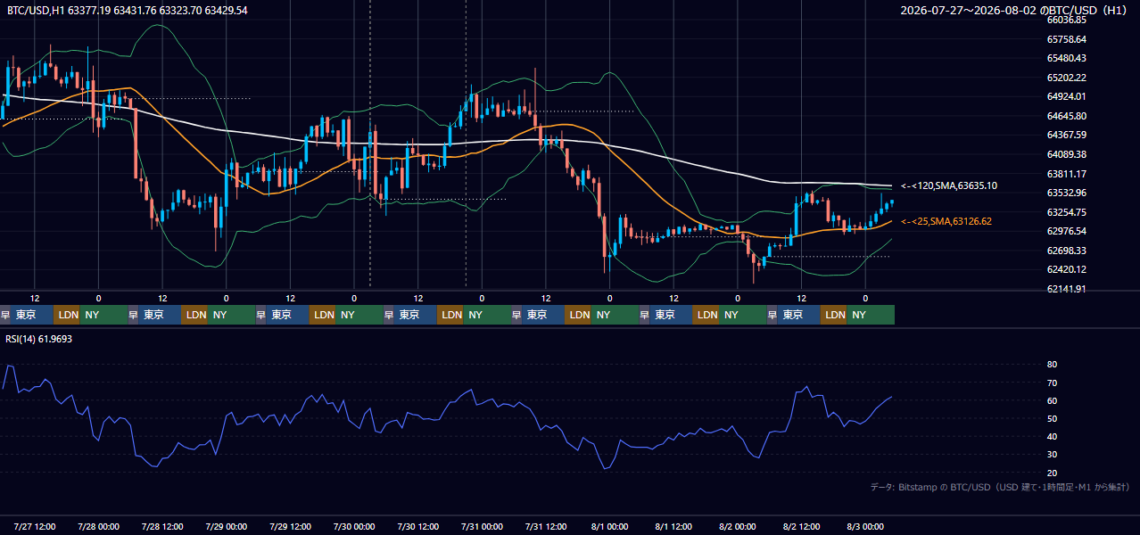
Task: Click the 8/3 00:00 date label
Action: 865,526
